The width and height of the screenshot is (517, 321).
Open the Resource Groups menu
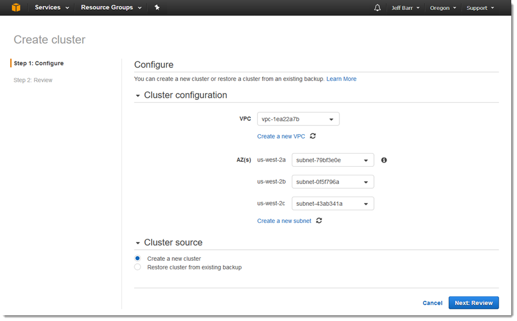111,7
